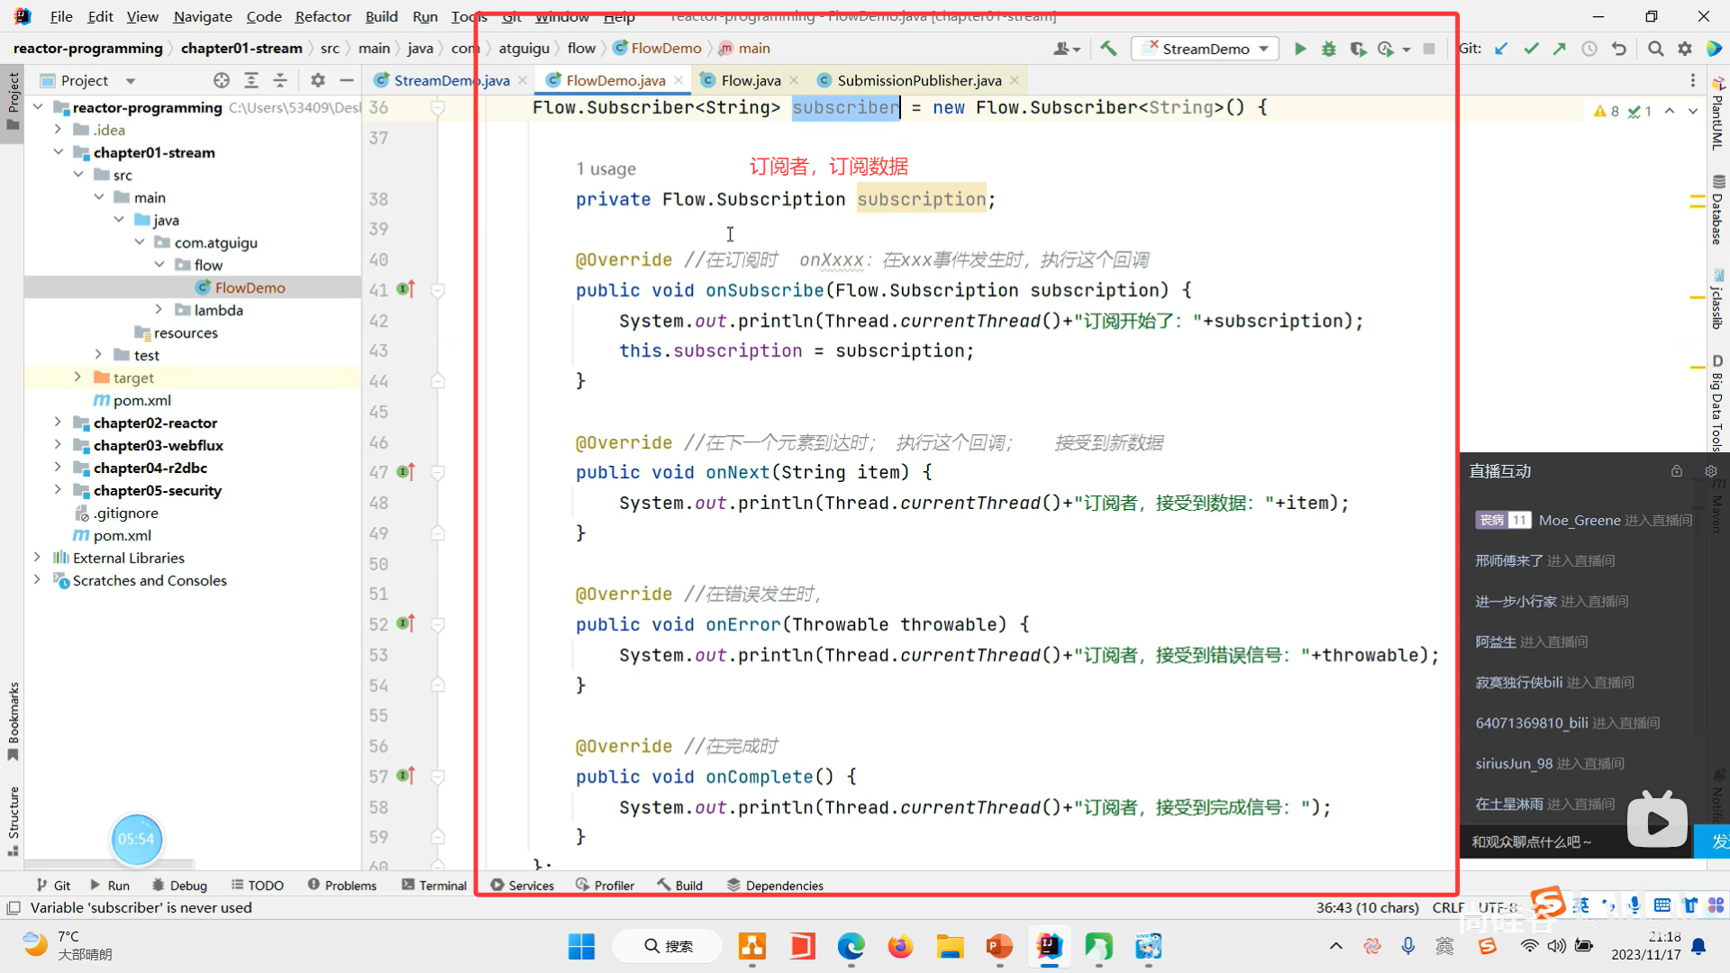Start debugging with the bug icon
The height and width of the screenshot is (973, 1730).
click(1328, 49)
